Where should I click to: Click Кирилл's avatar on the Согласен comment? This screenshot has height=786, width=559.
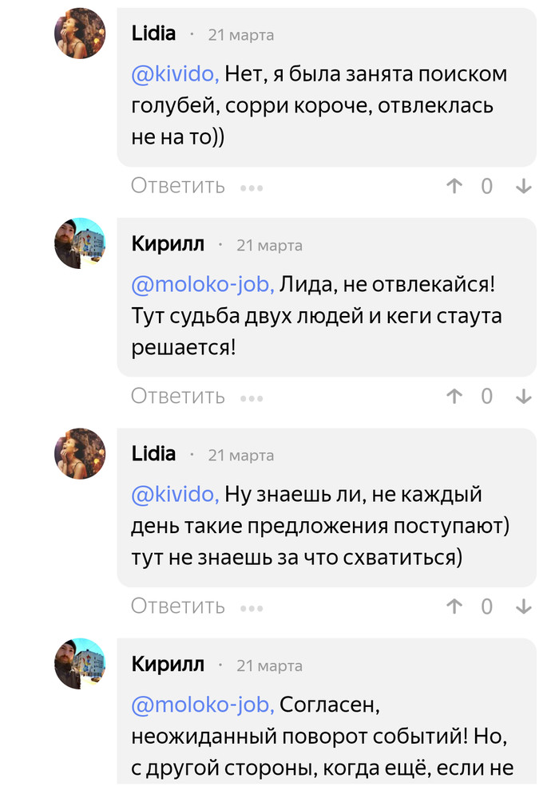tap(80, 663)
